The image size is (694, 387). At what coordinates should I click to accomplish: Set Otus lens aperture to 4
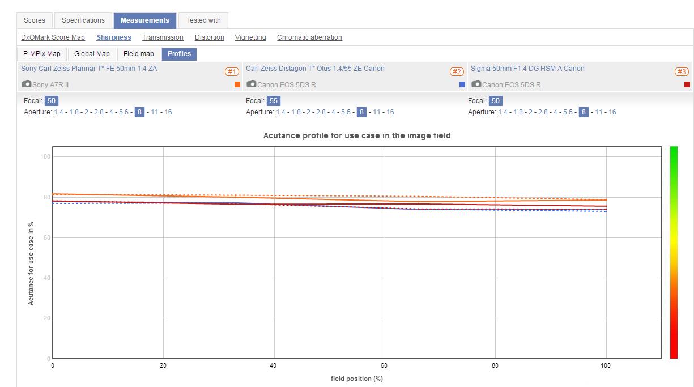click(333, 112)
